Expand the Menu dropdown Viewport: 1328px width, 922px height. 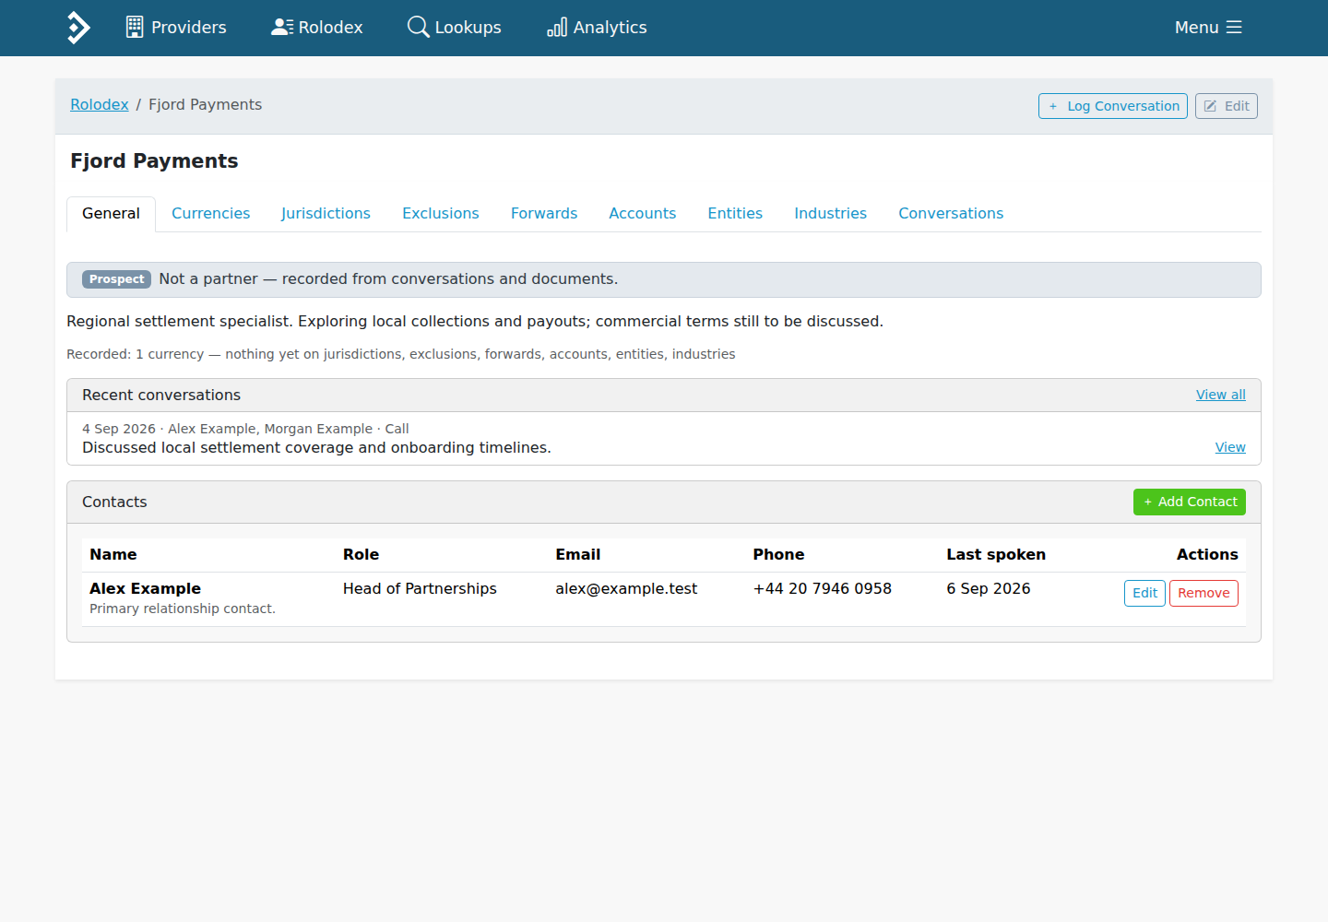coord(1208,28)
